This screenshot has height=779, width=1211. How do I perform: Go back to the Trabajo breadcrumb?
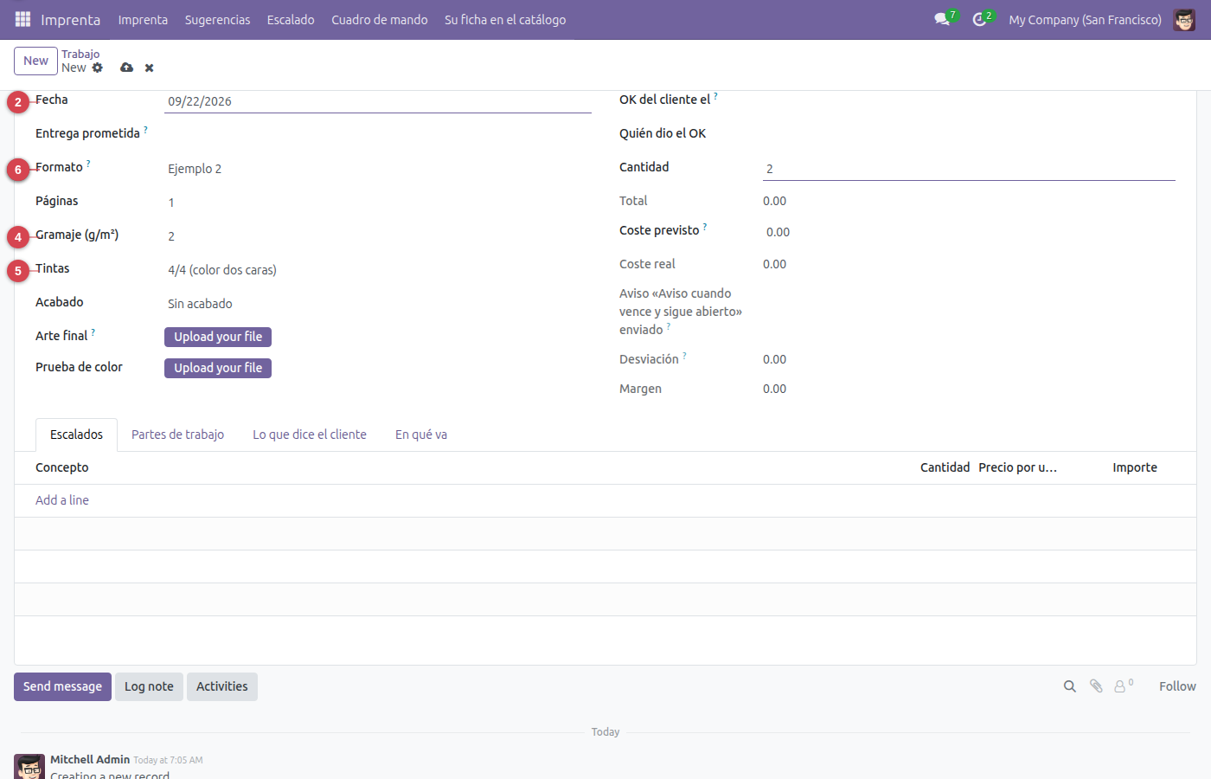[x=80, y=54]
